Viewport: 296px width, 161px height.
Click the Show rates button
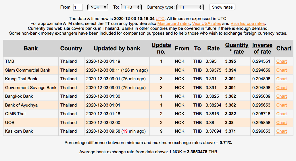tap(222, 7)
